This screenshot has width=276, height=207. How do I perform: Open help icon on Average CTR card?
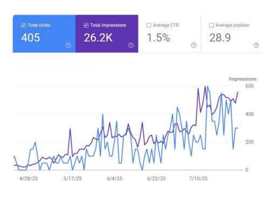(194, 45)
